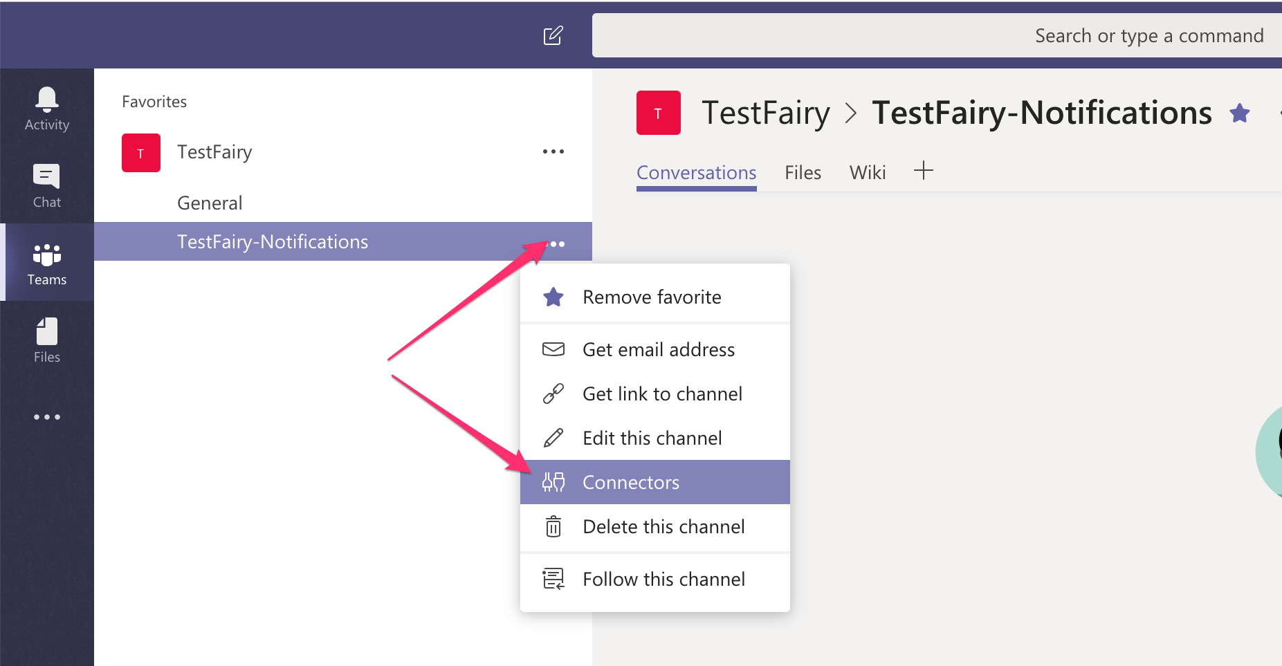Open more options for TestFairy team
Screen dimensions: 1282x666
coord(553,151)
